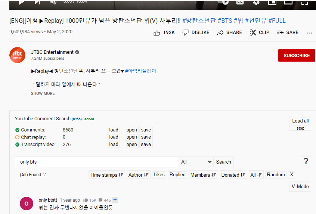Click the verified badge next to JTBC Entertainment

77,52
